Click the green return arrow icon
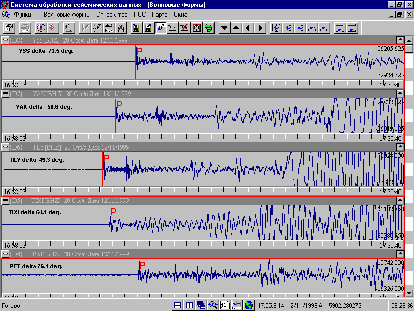This screenshot has width=414, height=312. 208,28
